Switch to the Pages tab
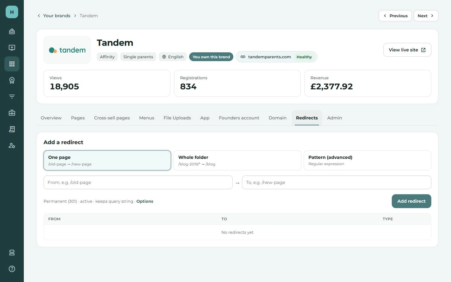Image resolution: width=451 pixels, height=282 pixels. [78, 118]
